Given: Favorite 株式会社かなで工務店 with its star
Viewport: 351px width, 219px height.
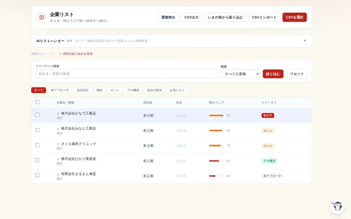Looking at the screenshot, I should pos(58,114).
